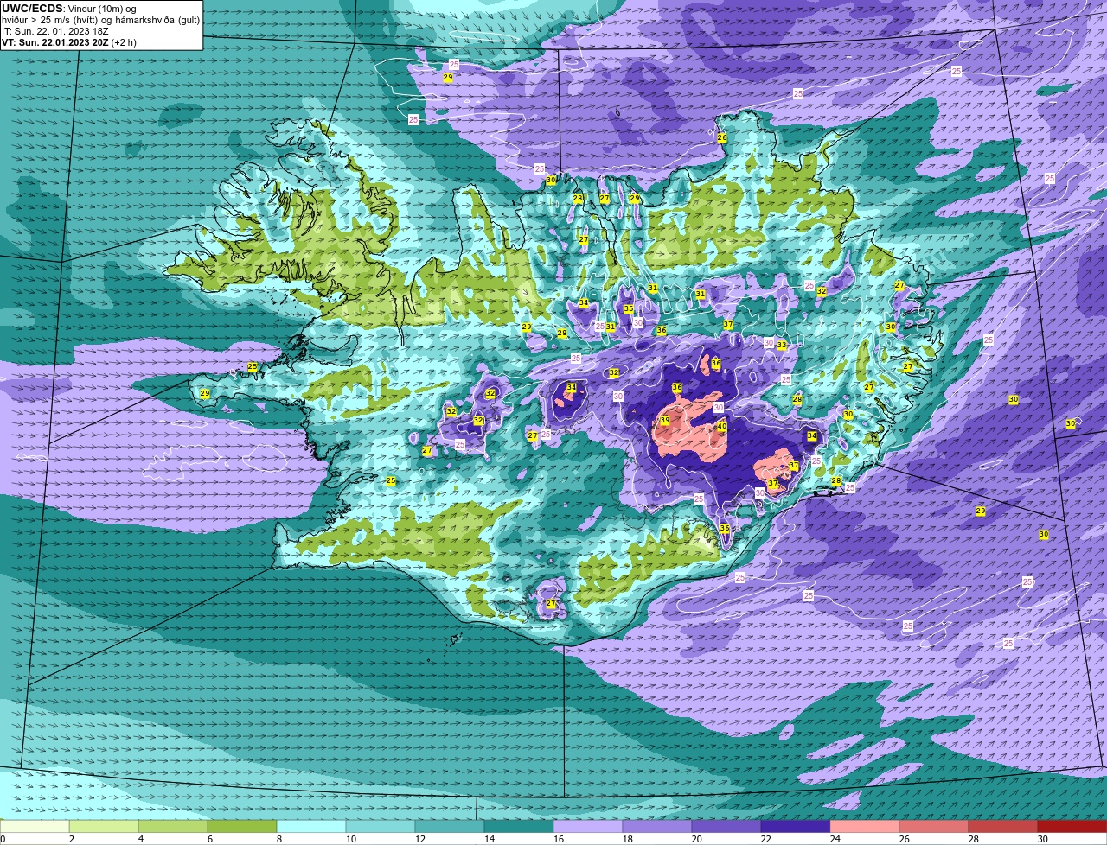The width and height of the screenshot is (1107, 845).
Task: Click the colorbar tick label '16'
Action: click(559, 839)
